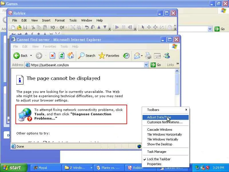
Task: Open the Roblox Insert menu
Action: pyautogui.click(x=46, y=20)
